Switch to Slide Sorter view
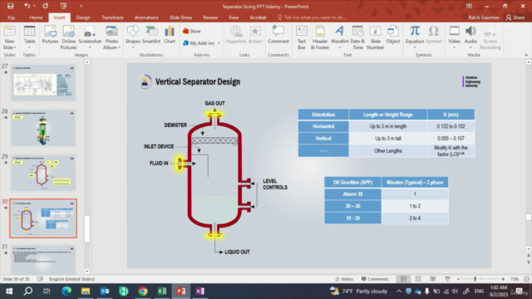 pos(418,279)
